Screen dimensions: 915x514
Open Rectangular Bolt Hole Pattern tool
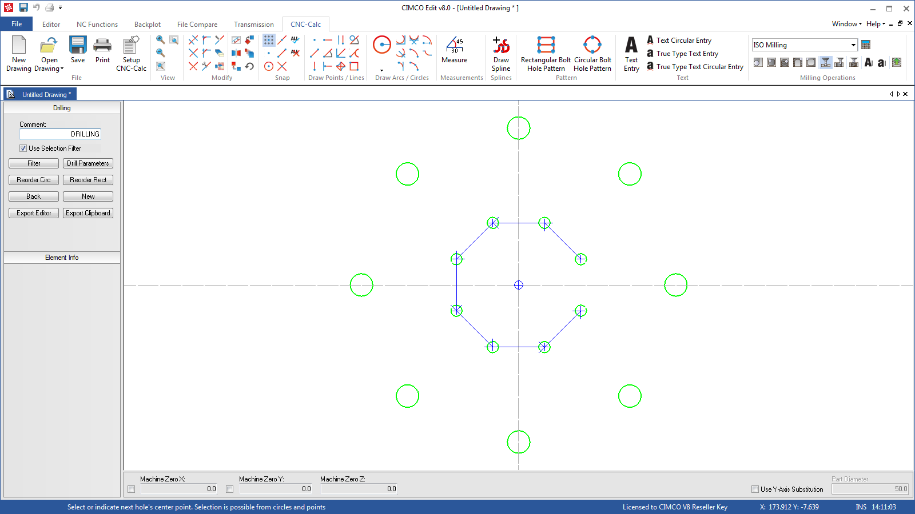(546, 46)
